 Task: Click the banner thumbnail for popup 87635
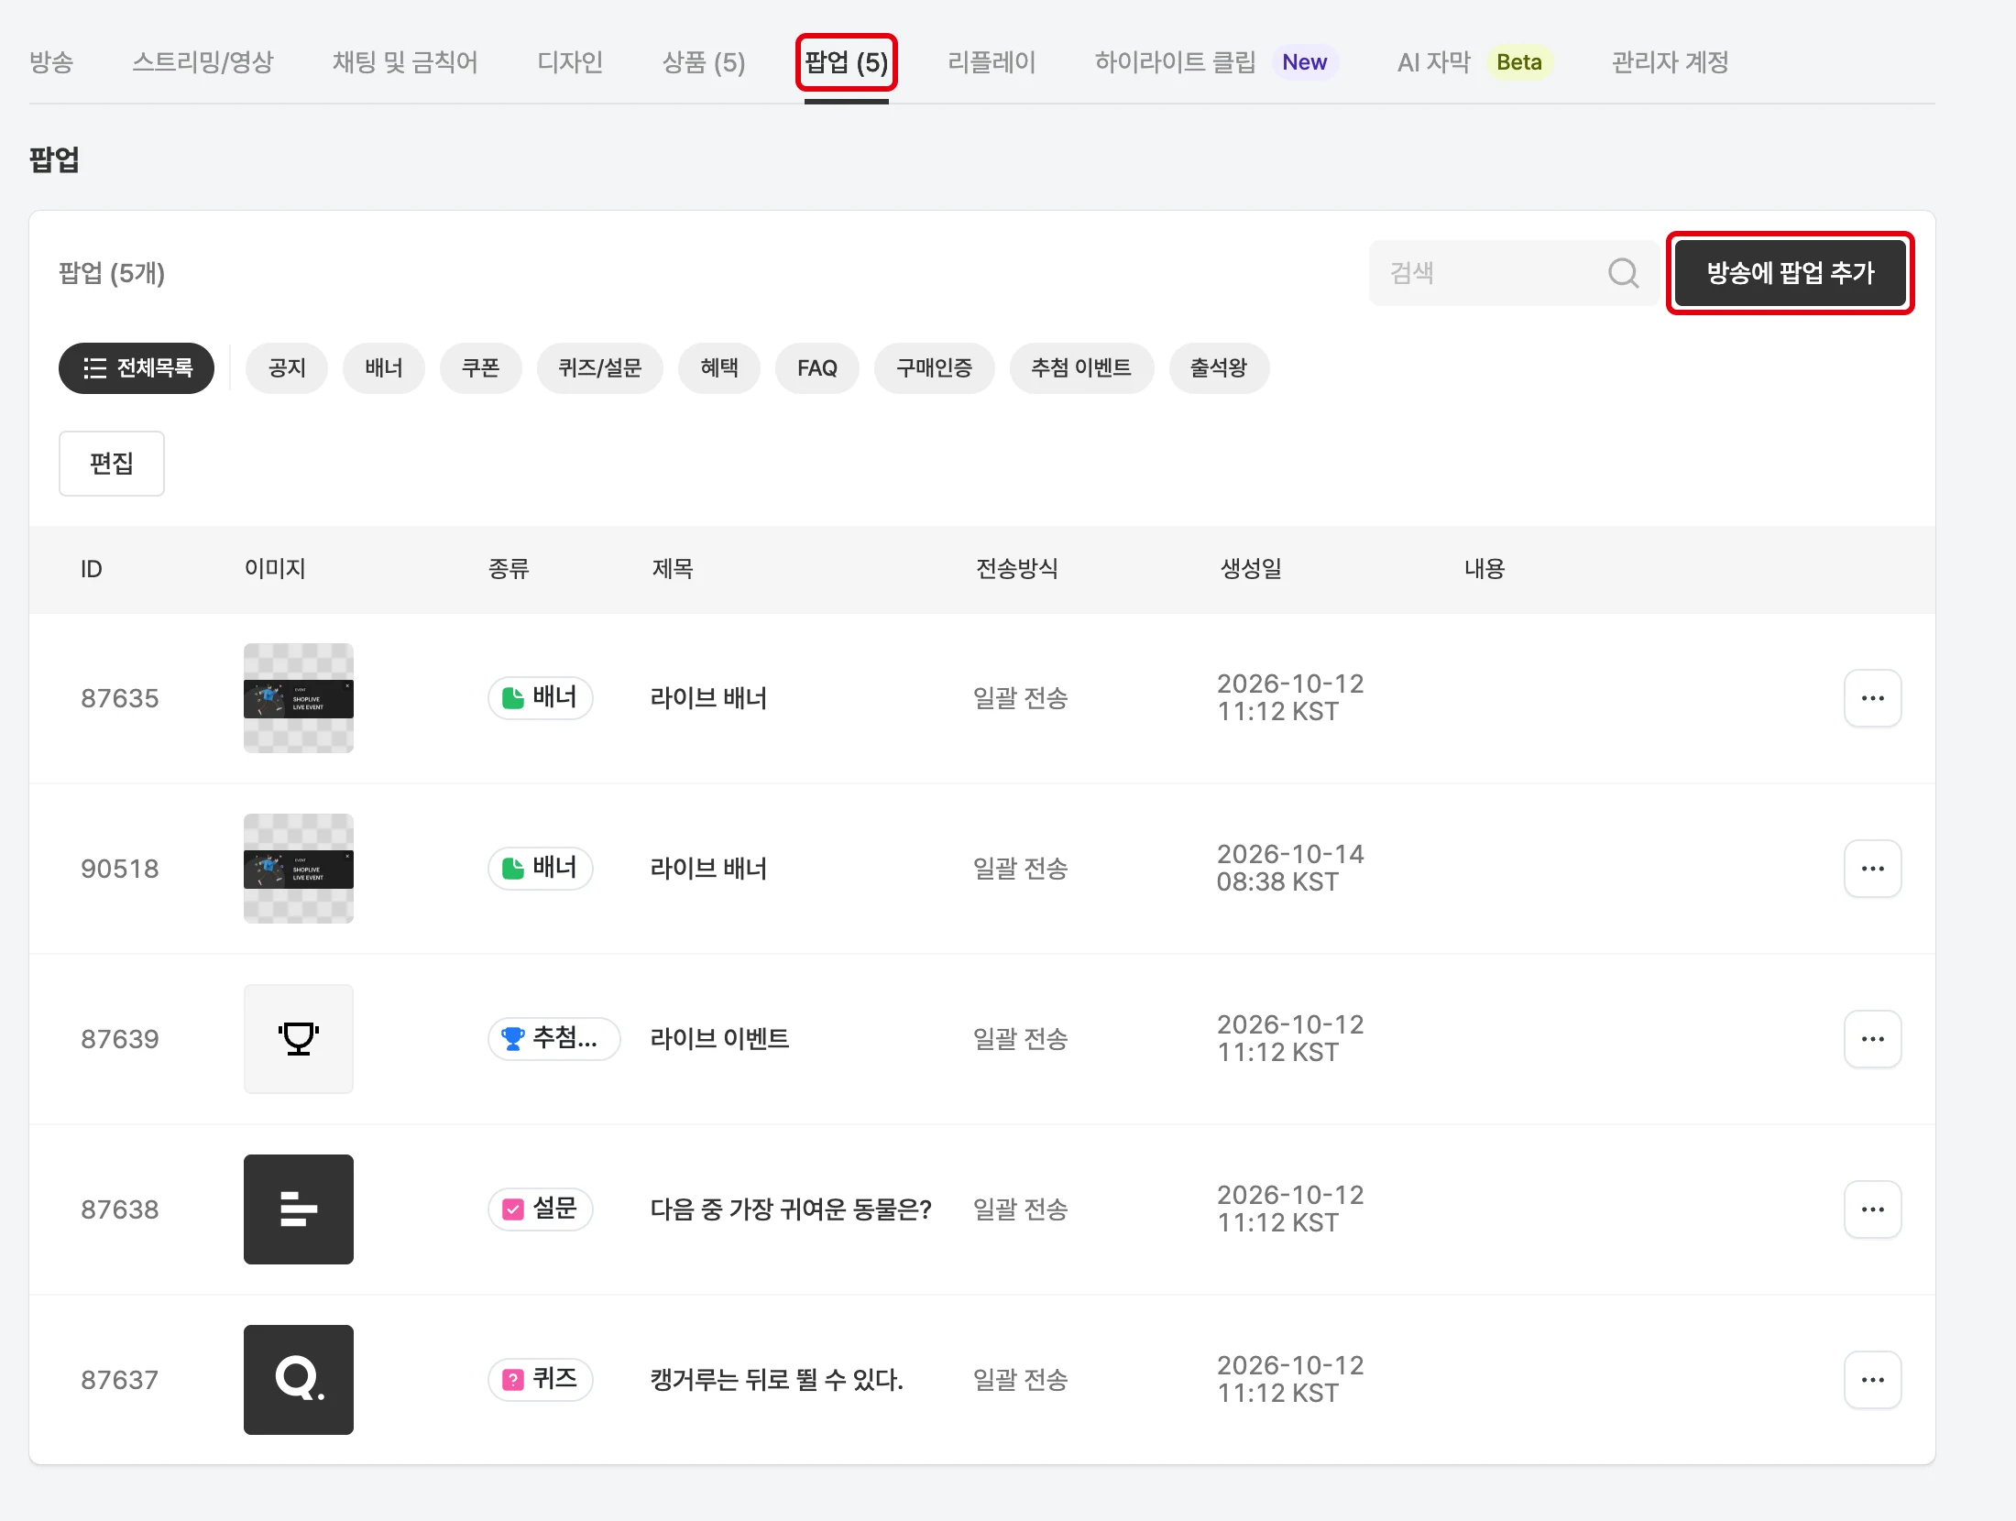tap(299, 698)
